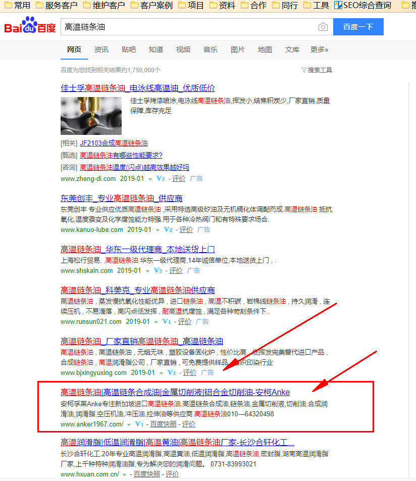This screenshot has width=416, height=481.
Task: Click 评价 next to zheng-di.com
Action: [179, 178]
